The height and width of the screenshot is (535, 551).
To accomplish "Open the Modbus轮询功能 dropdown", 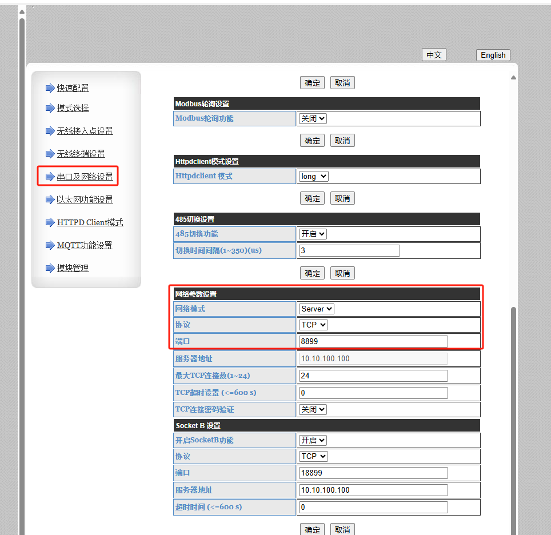I will point(313,118).
